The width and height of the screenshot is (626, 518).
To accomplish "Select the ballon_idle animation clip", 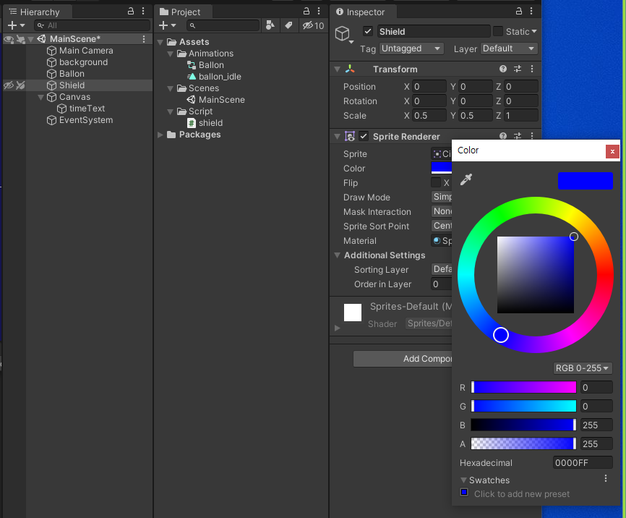I will pos(214,77).
